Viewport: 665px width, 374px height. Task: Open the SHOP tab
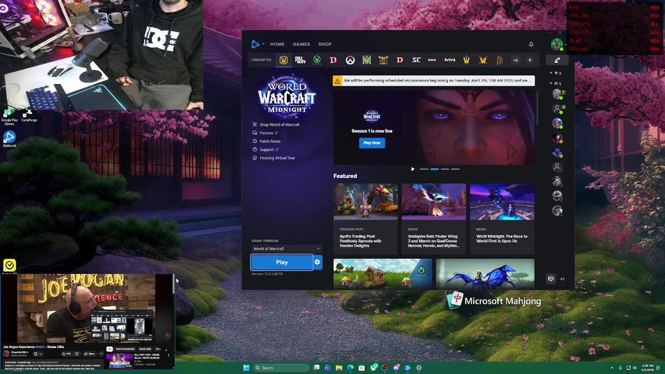[x=325, y=44]
